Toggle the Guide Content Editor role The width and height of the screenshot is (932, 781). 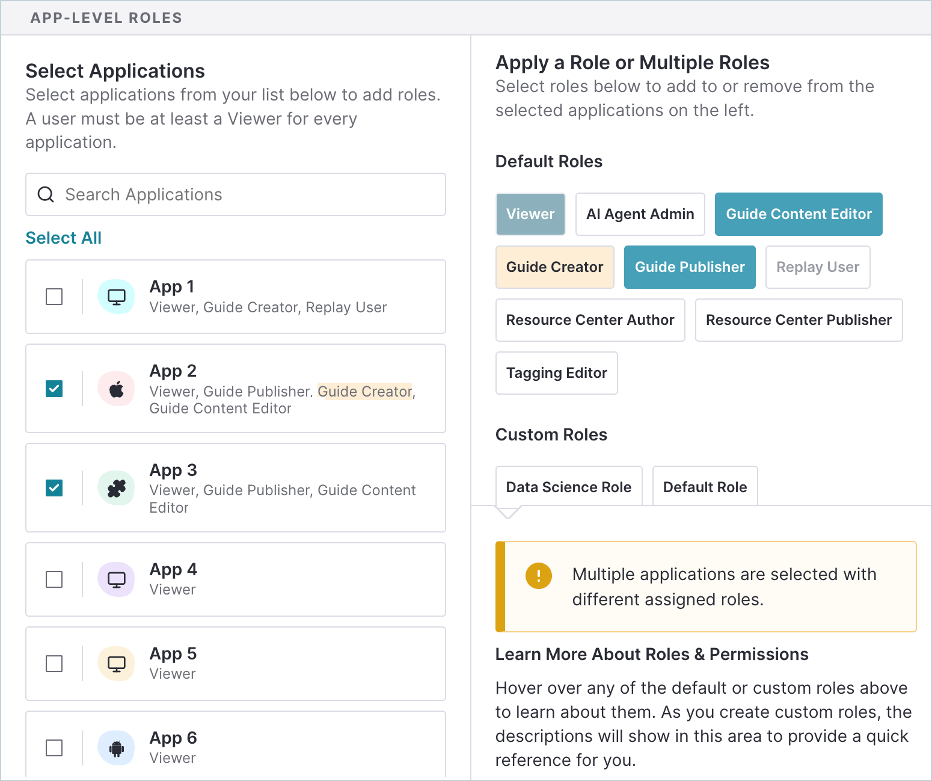pyautogui.click(x=799, y=214)
